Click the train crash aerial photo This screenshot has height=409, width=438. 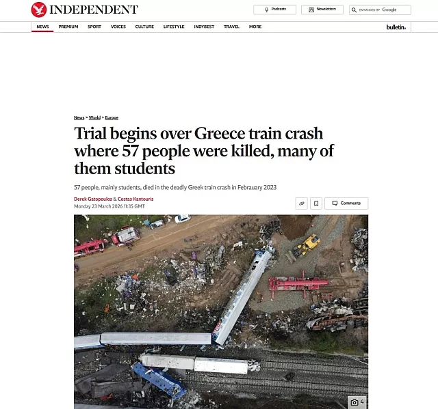point(221,312)
